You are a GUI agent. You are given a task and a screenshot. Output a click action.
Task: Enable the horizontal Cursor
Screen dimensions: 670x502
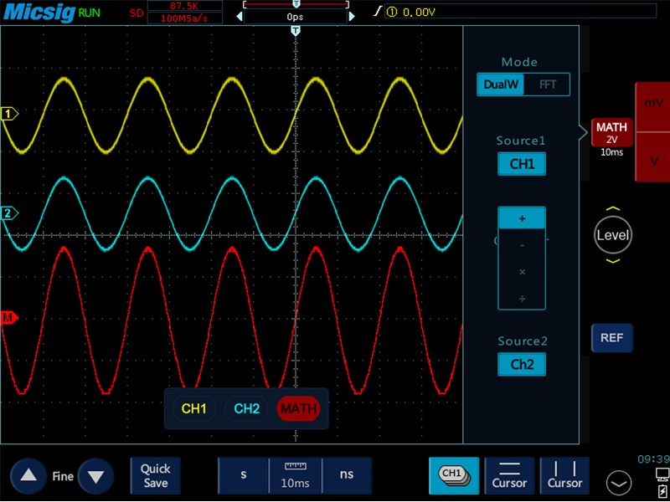(x=509, y=475)
